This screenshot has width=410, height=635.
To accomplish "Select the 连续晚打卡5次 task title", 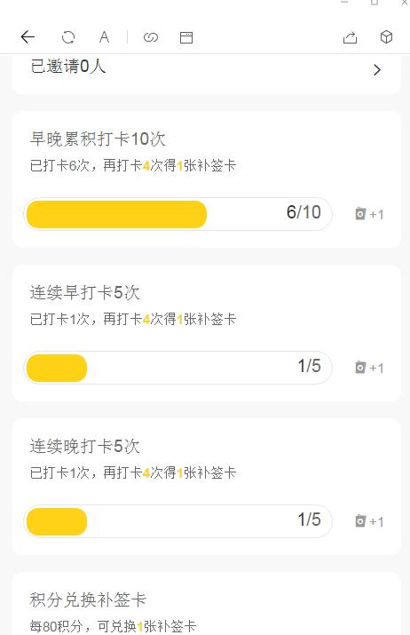I will coord(84,447).
